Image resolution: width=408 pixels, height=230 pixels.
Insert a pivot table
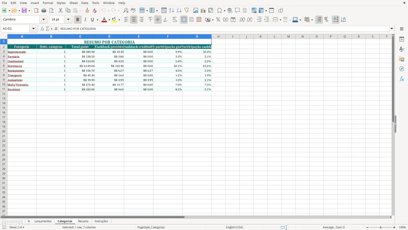click(211, 11)
